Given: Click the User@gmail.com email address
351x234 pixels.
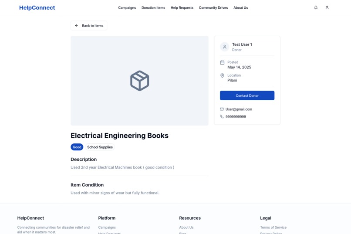Looking at the screenshot, I should 239,109.
